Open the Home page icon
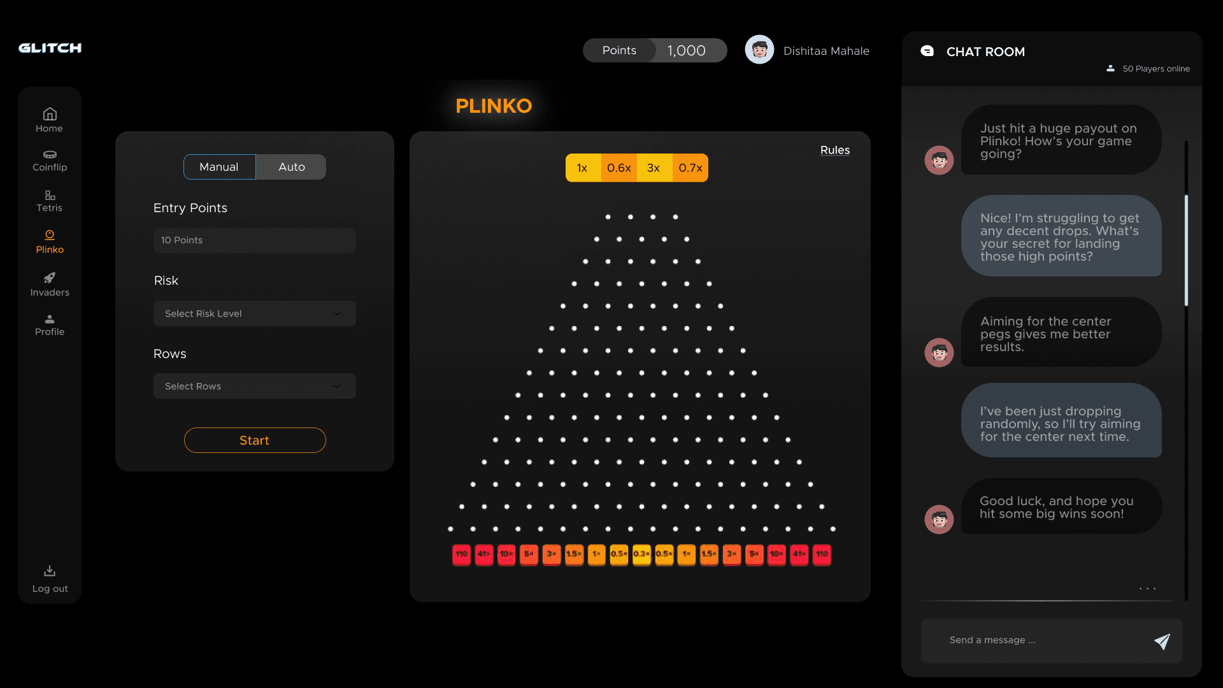Image resolution: width=1223 pixels, height=688 pixels. (x=50, y=114)
